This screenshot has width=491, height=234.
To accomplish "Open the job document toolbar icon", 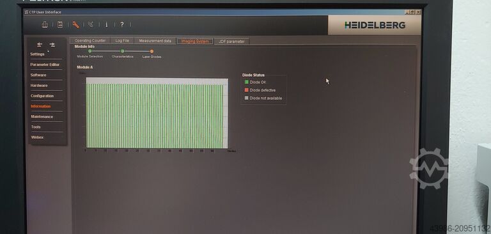I will point(60,25).
